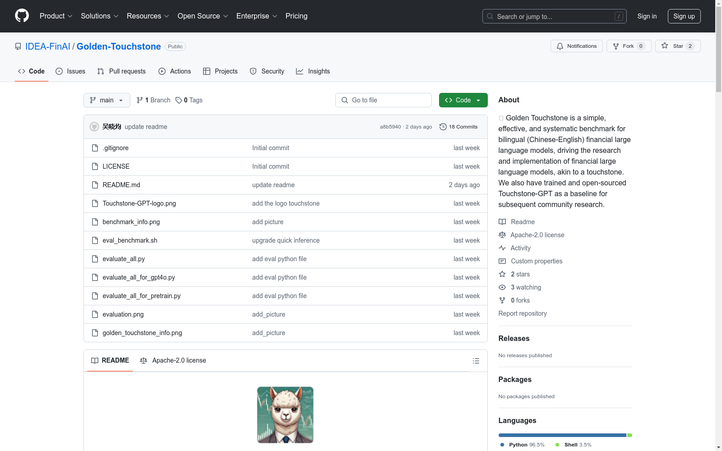Screen dimensions: 722x451
Task: Click the tag icon beside 0 Tags
Action: (179, 100)
